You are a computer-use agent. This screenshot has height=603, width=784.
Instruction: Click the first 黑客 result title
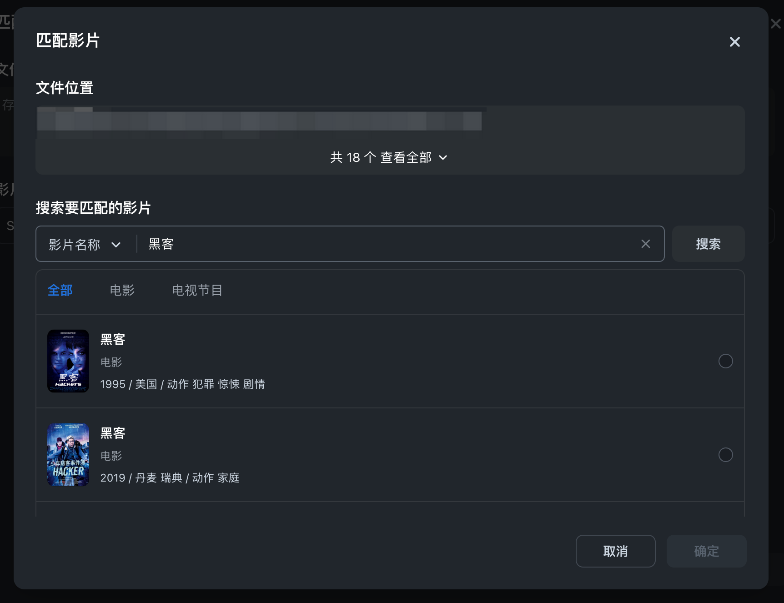113,340
